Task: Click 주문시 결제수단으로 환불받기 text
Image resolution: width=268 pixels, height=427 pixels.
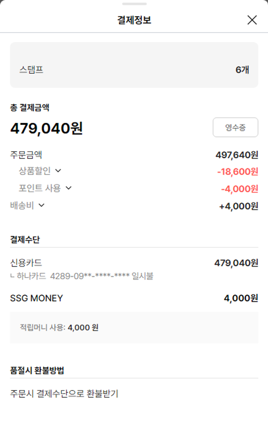Action: 64,394
